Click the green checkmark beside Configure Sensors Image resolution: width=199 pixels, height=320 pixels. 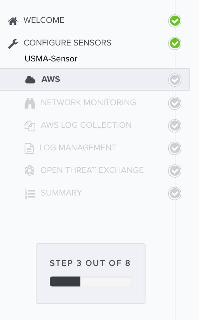click(175, 43)
